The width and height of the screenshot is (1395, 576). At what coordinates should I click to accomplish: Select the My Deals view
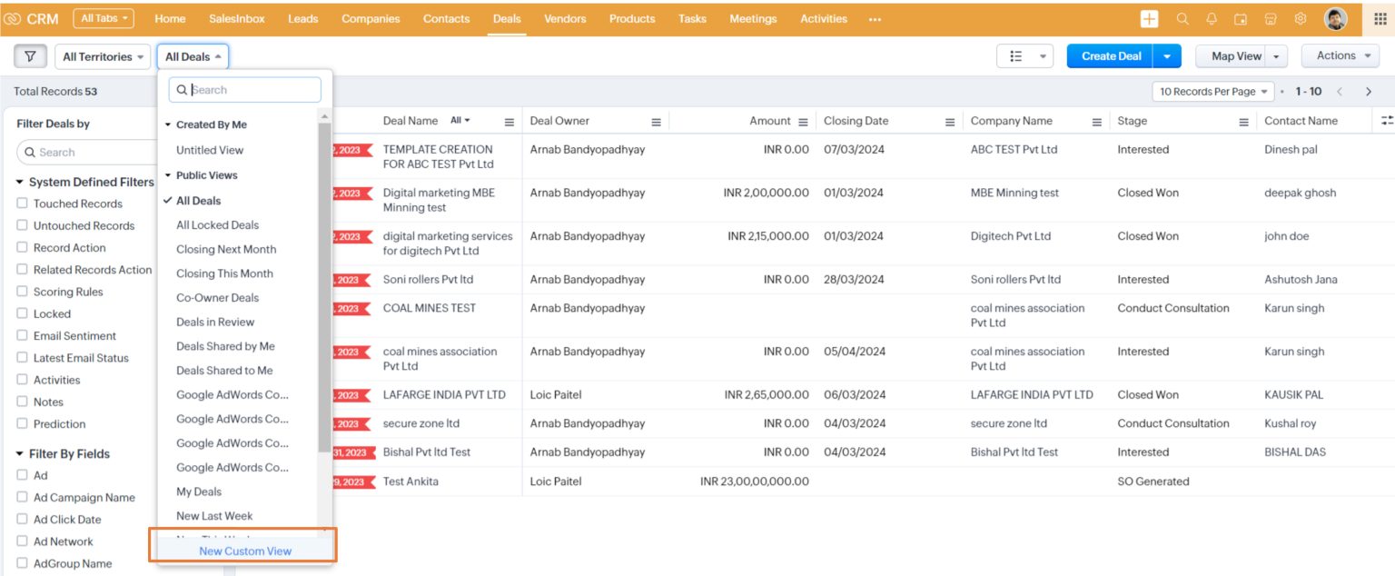199,492
